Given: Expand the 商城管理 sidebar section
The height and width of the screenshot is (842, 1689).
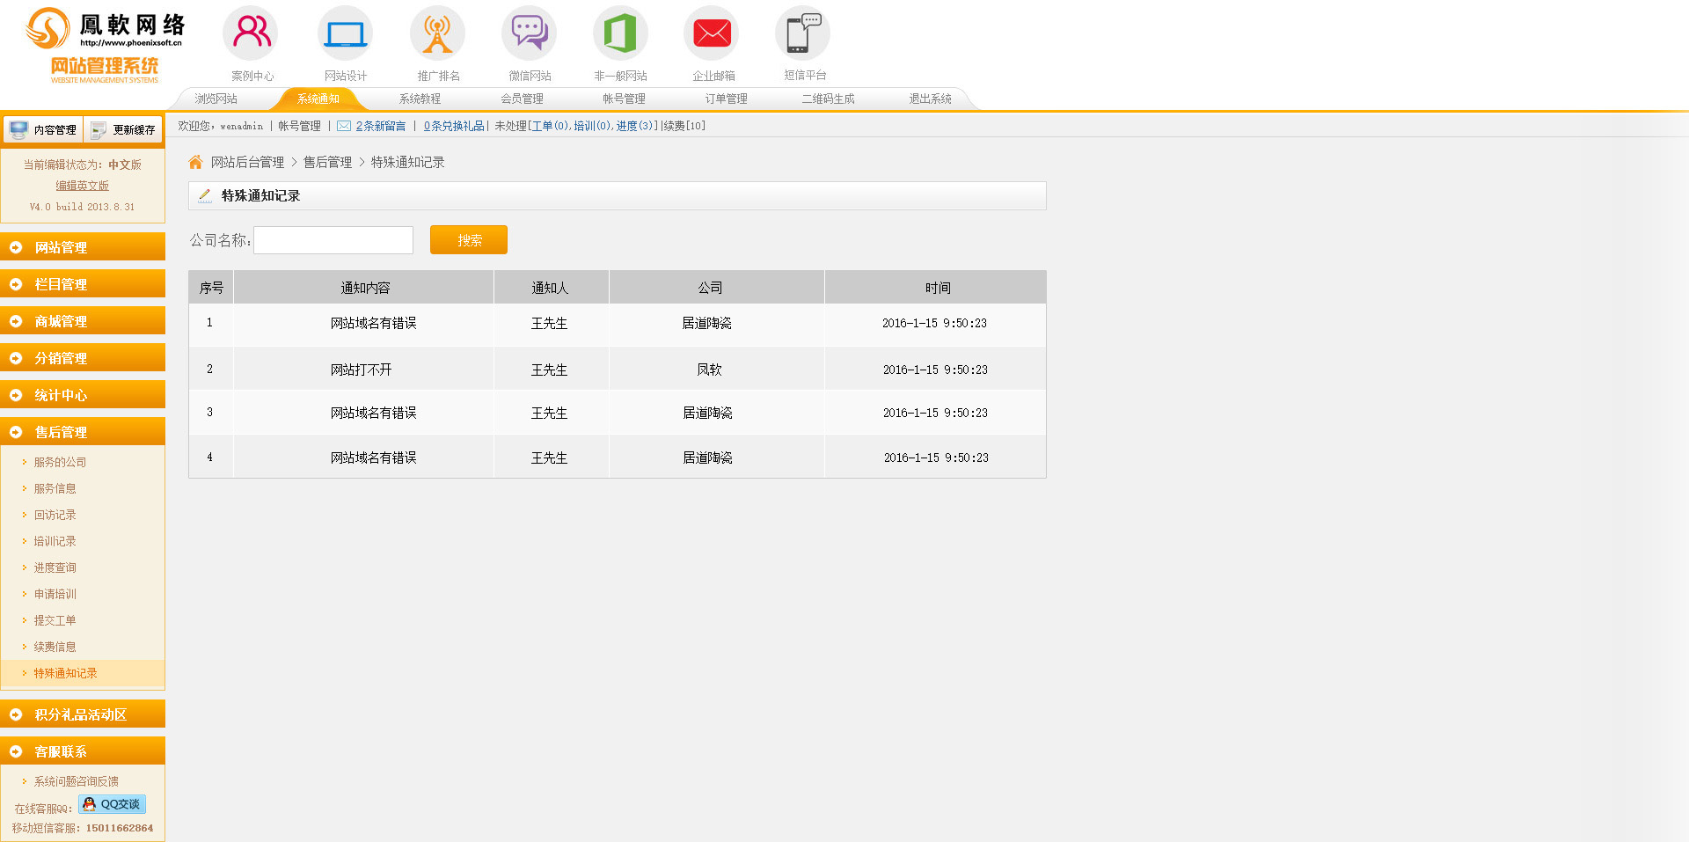Looking at the screenshot, I should click(82, 321).
